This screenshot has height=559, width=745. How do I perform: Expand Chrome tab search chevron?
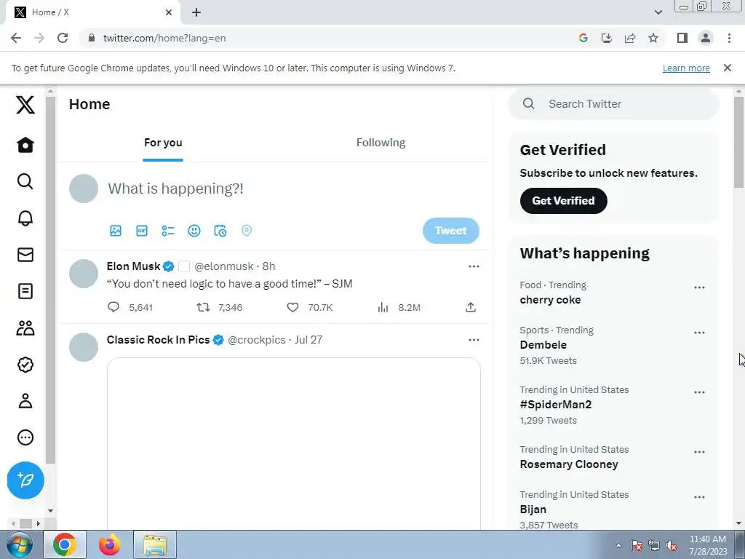(658, 12)
